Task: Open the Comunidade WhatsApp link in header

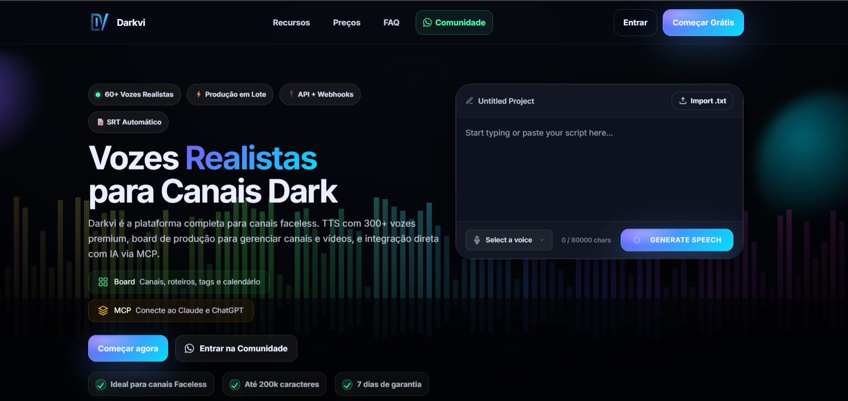Action: [454, 23]
